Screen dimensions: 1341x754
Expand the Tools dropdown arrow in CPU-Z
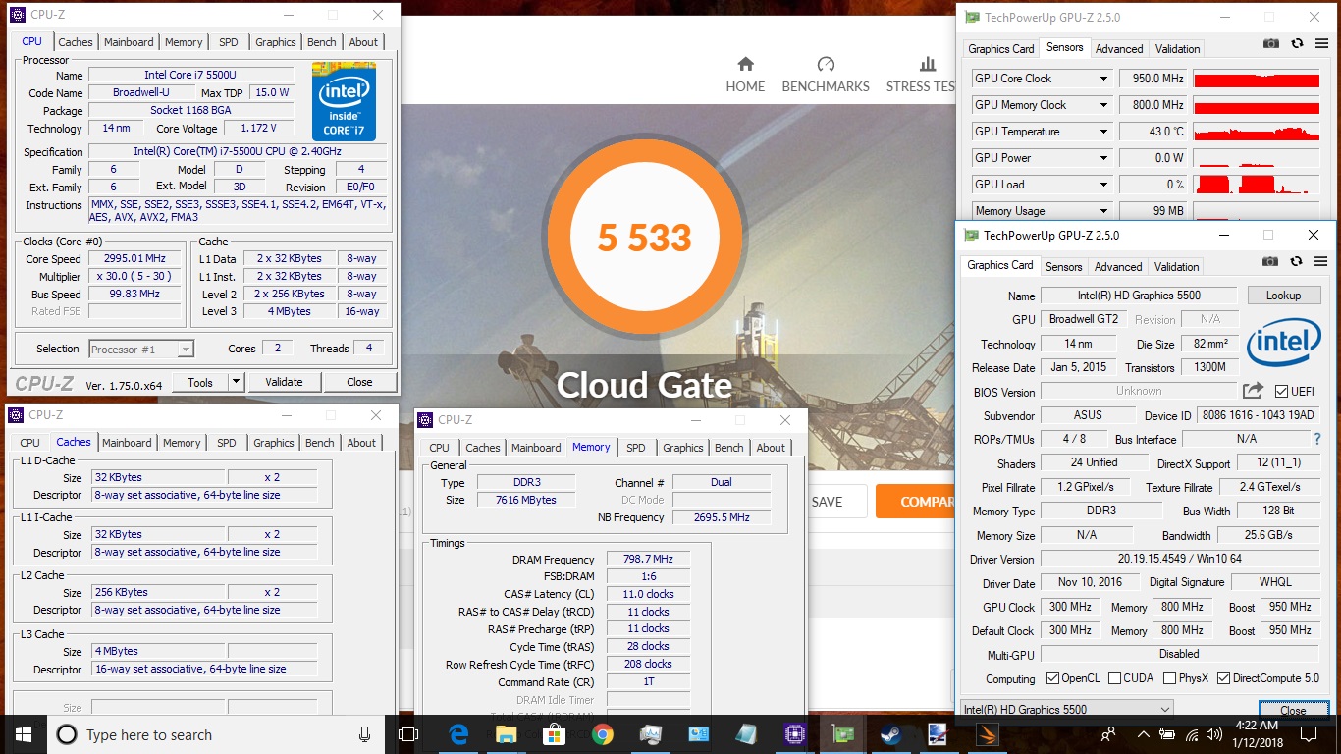pyautogui.click(x=236, y=382)
